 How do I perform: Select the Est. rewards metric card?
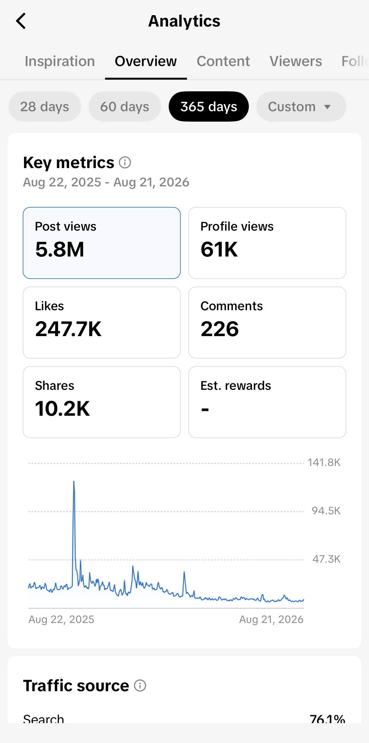click(x=267, y=402)
